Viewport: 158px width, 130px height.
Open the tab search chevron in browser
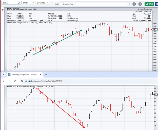pyautogui.click(x=4, y=75)
